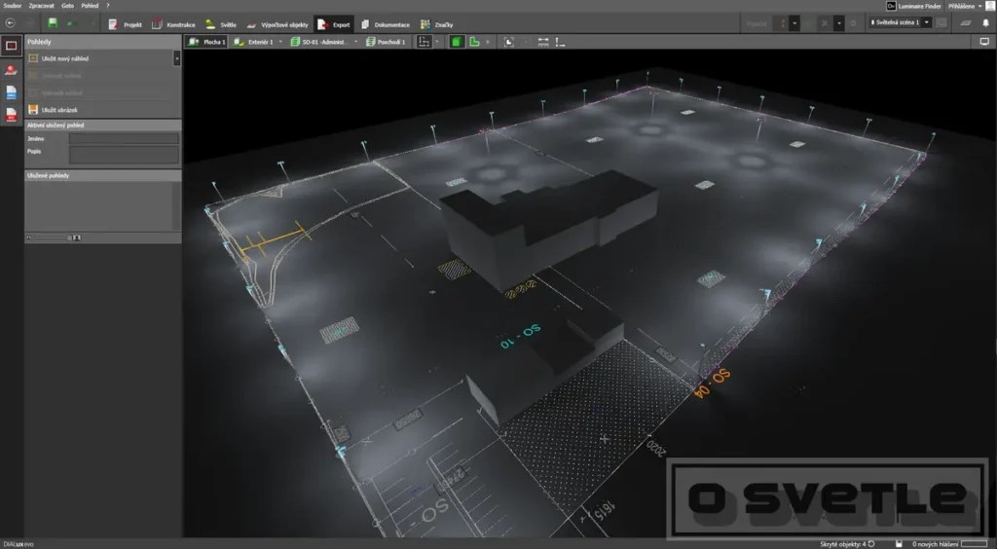This screenshot has height=549, width=997.
Task: Click the monitor display icon
Action: 984,42
